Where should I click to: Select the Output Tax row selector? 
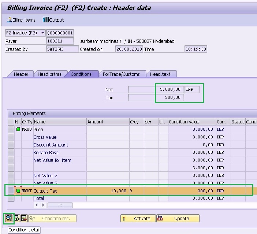pyautogui.click(x=11, y=191)
